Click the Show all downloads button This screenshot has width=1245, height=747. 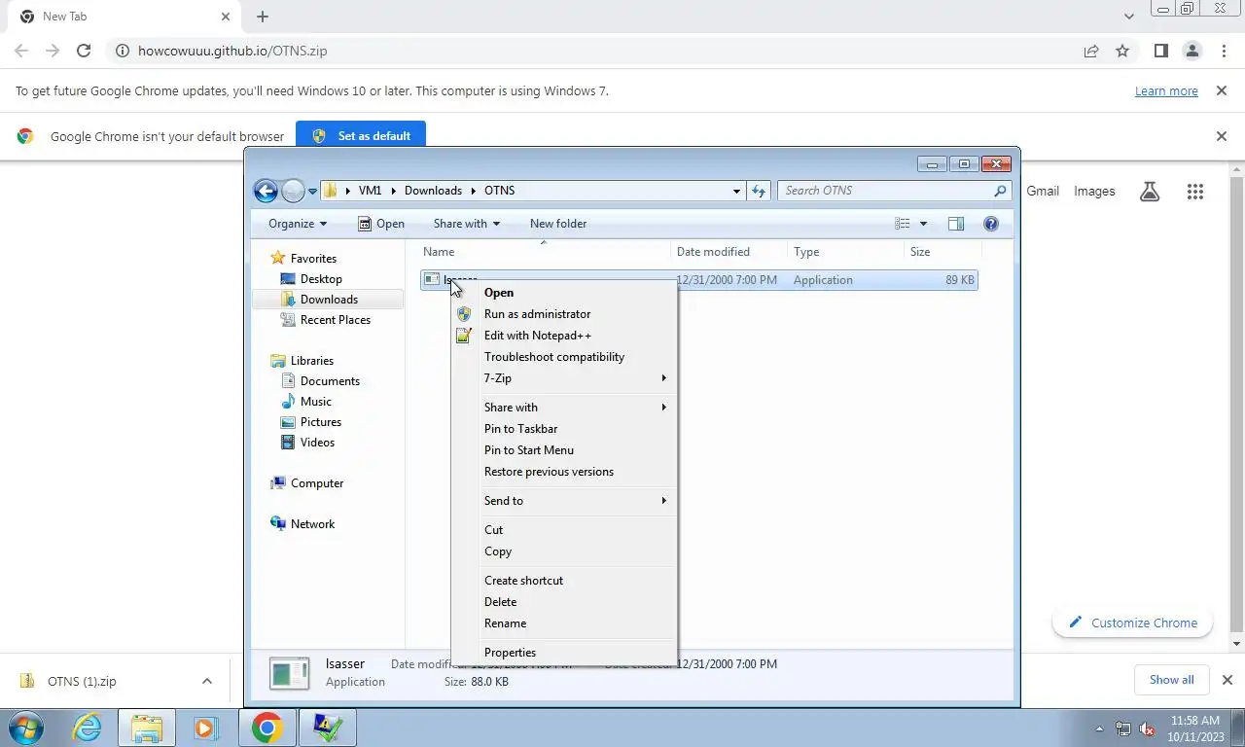[1171, 680]
